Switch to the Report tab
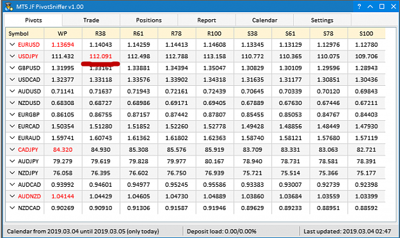 (x=207, y=20)
